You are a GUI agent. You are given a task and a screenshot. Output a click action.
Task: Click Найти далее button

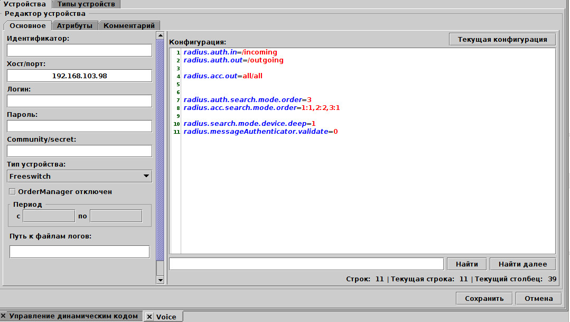click(x=522, y=264)
